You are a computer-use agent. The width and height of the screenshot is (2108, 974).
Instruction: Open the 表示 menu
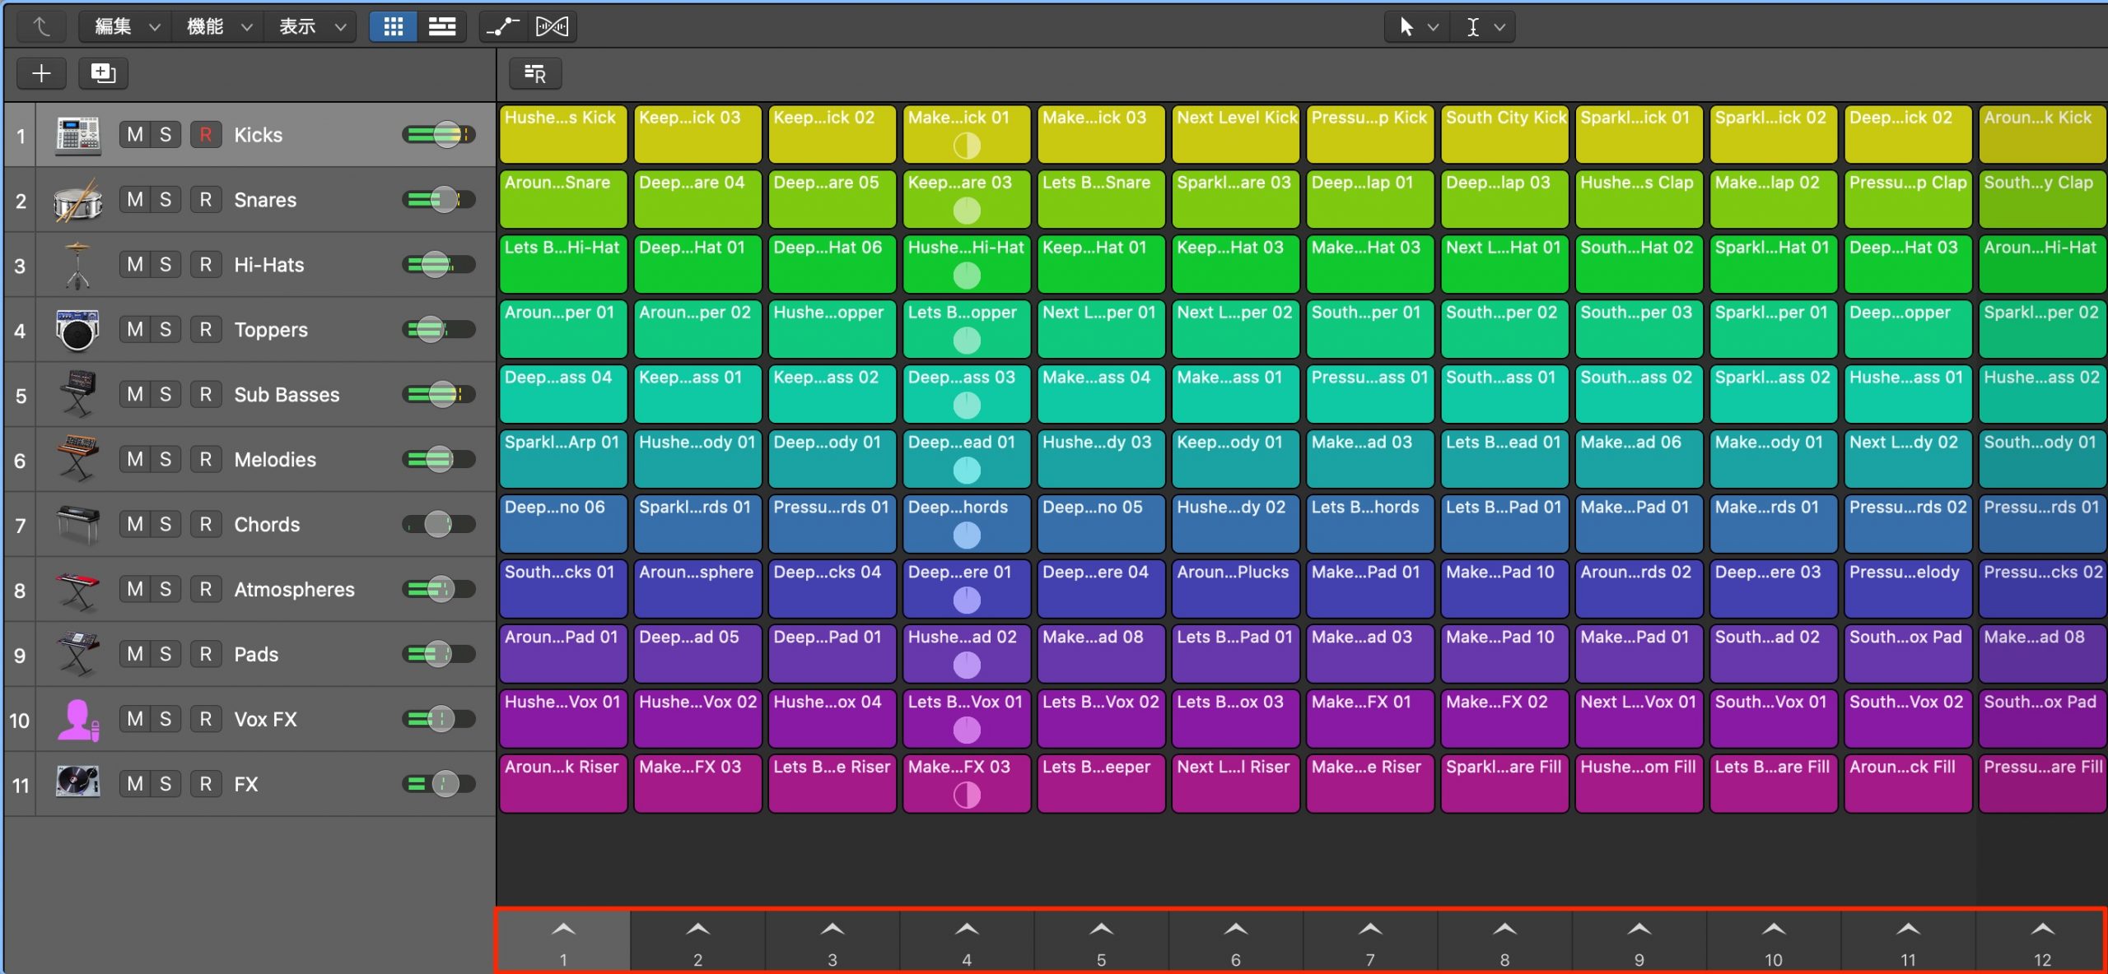point(310,27)
